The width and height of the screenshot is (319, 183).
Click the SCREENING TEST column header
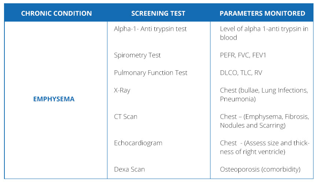(x=158, y=14)
